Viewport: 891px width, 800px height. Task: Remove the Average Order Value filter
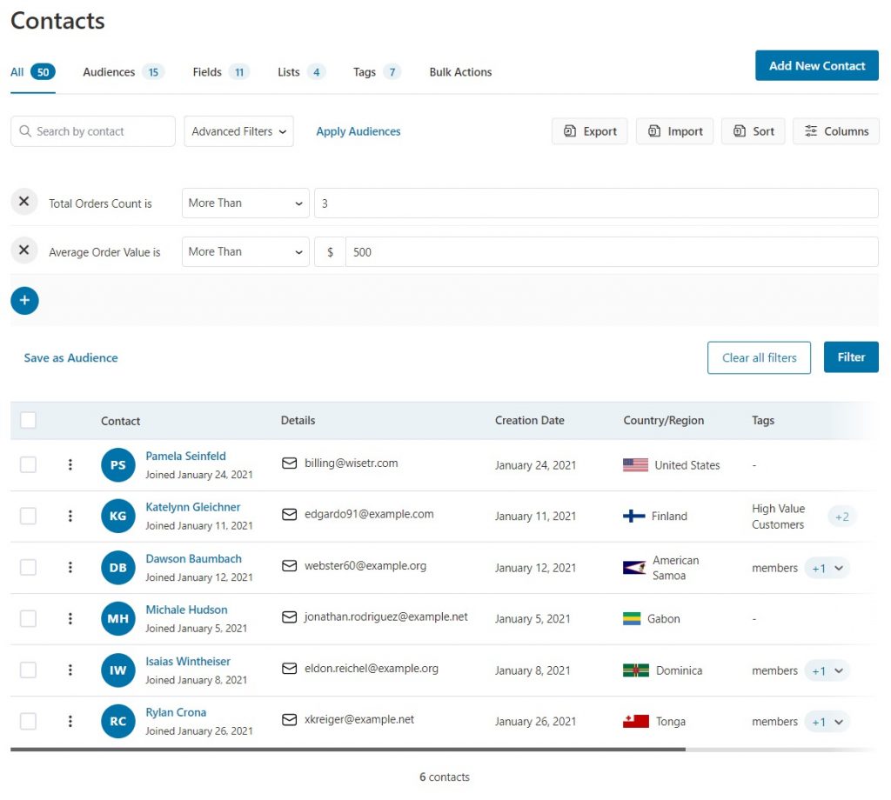click(x=23, y=250)
